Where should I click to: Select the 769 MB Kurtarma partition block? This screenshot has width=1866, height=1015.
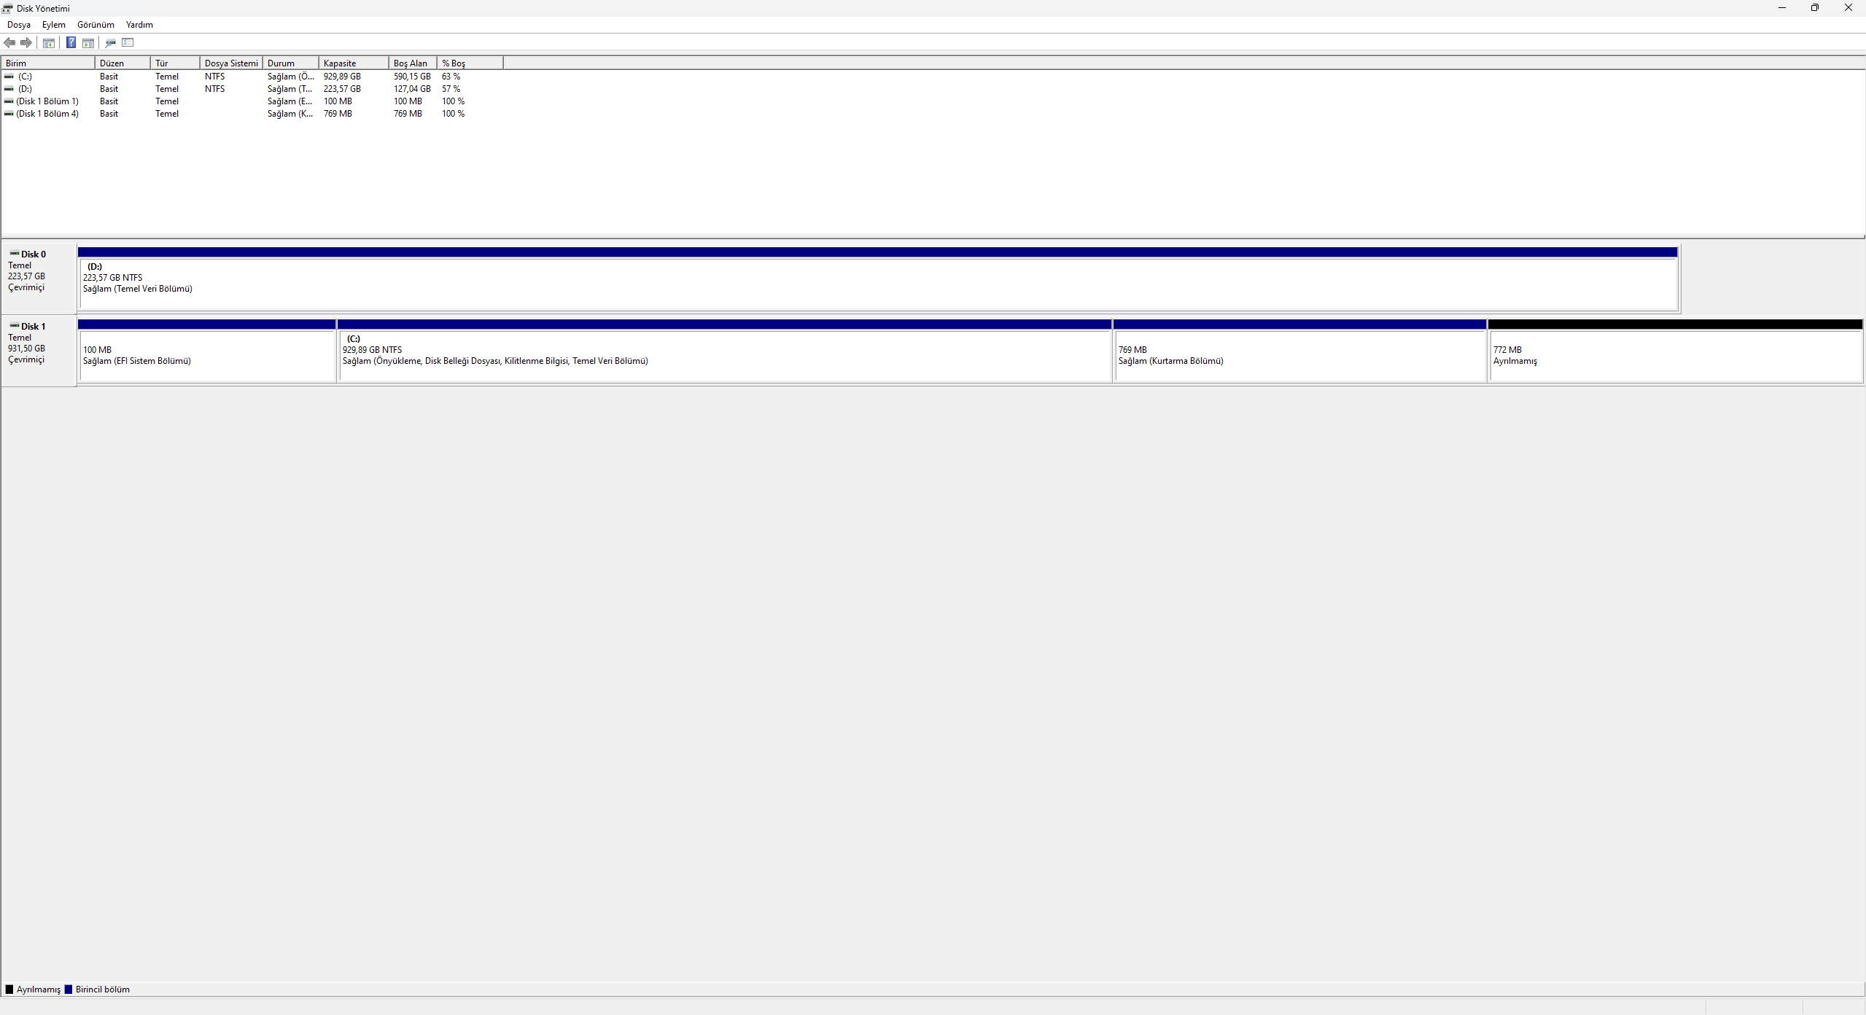point(1299,355)
